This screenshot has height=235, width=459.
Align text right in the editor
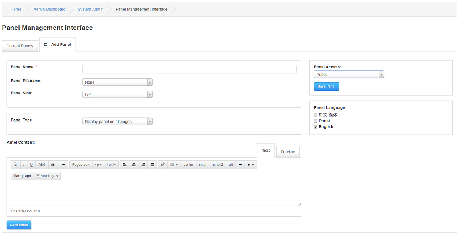click(143, 165)
